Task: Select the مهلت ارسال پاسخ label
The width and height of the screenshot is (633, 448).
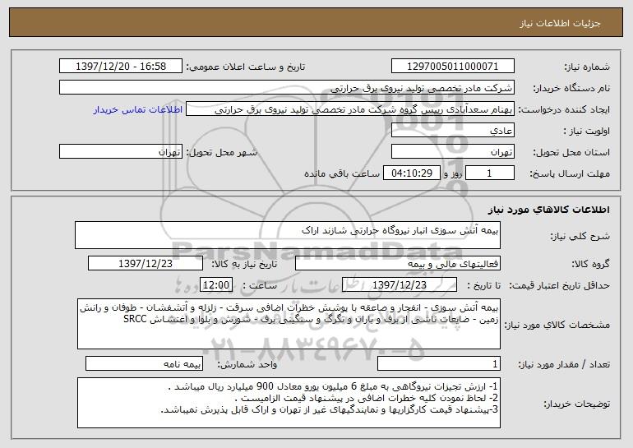Action: (x=570, y=174)
